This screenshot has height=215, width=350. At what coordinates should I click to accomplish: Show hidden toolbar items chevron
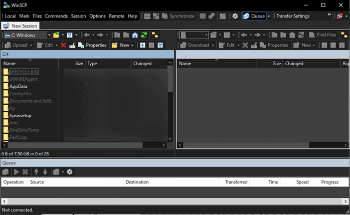click(x=329, y=15)
